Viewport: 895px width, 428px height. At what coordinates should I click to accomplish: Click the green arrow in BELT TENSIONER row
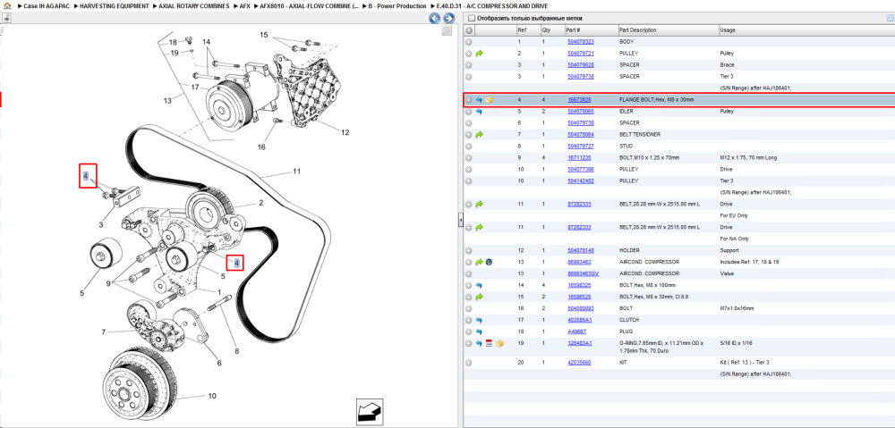(479, 135)
